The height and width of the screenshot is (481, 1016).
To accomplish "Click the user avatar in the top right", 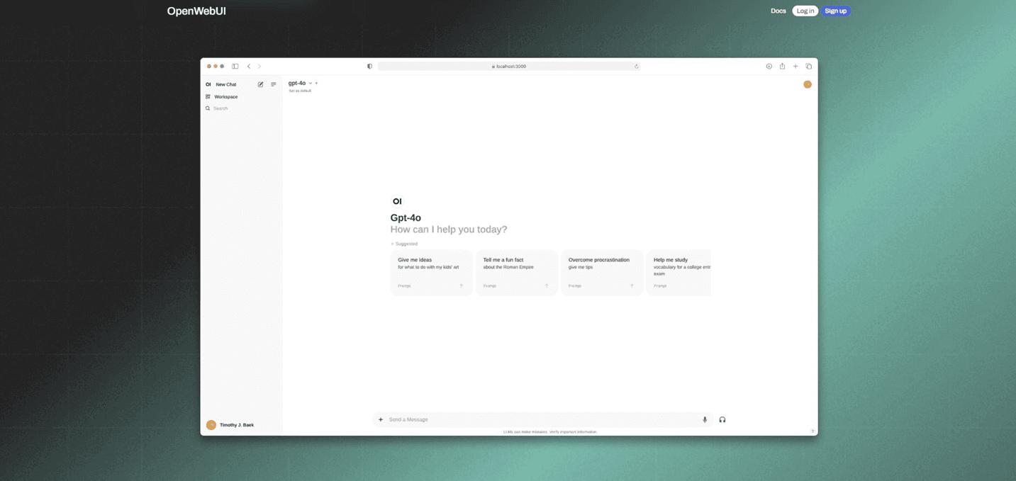I will (807, 84).
